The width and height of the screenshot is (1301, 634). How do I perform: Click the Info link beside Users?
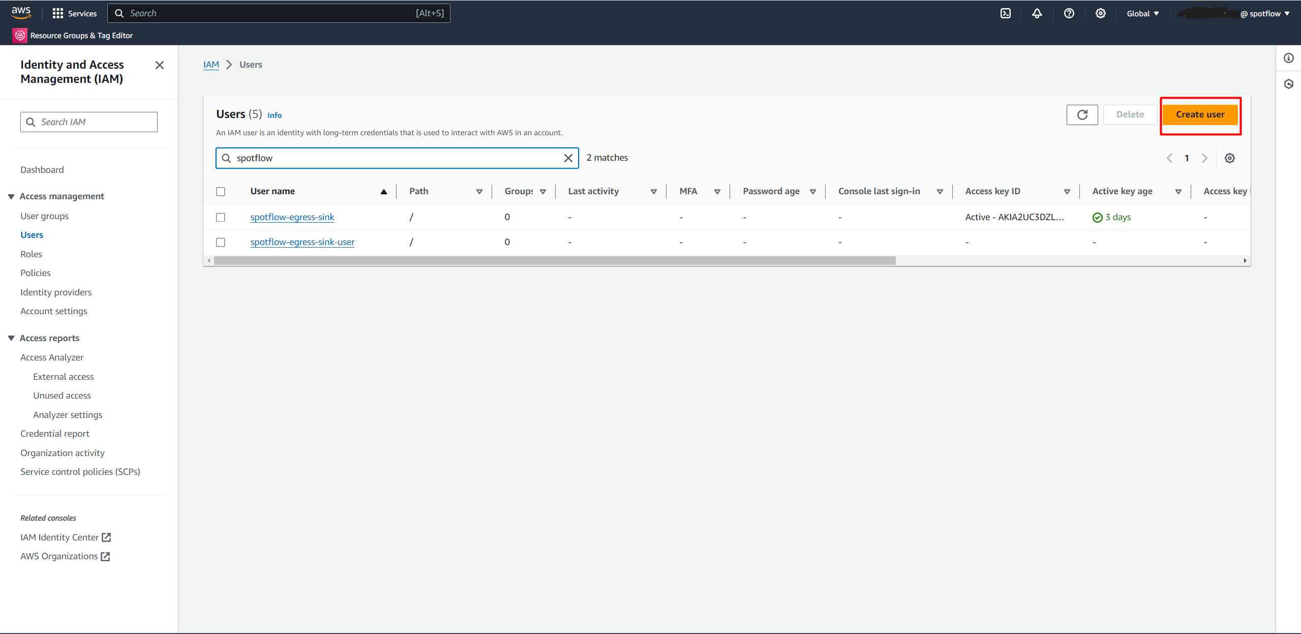pos(275,115)
